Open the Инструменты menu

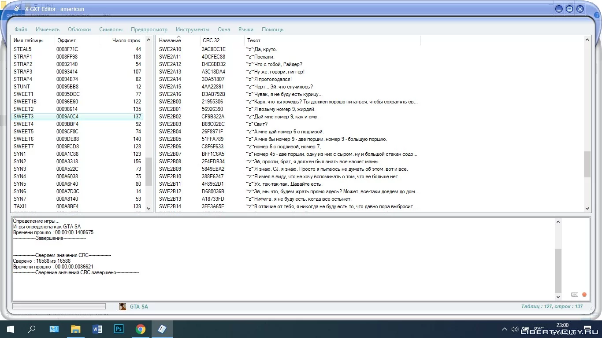[193, 29]
